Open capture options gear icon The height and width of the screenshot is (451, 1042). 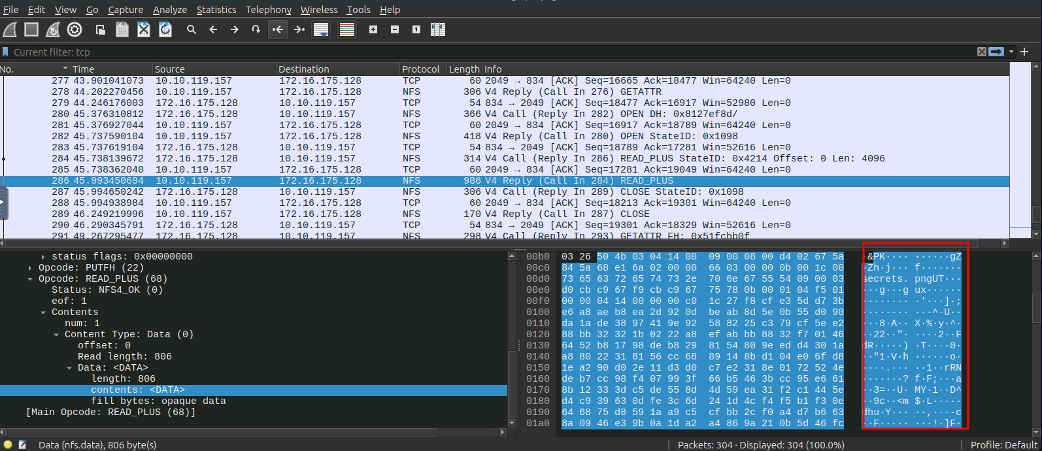pyautogui.click(x=75, y=29)
